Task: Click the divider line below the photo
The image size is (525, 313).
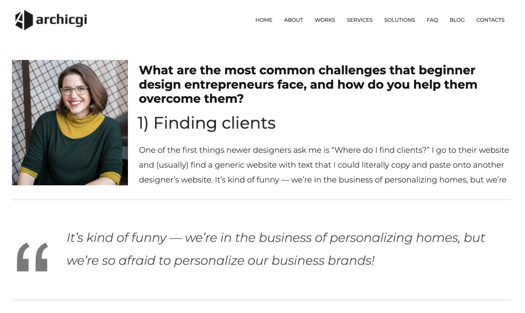Action: [x=261, y=200]
